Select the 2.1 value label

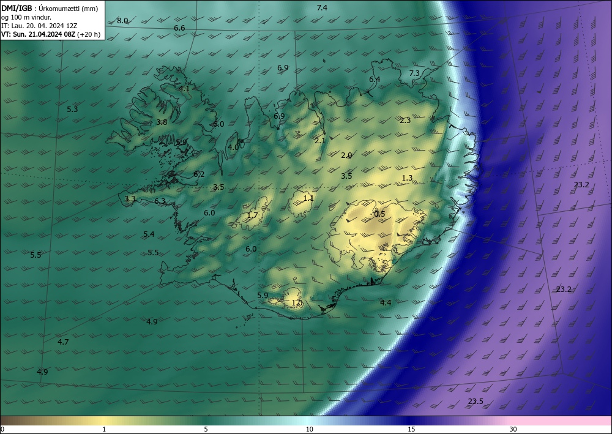click(320, 141)
